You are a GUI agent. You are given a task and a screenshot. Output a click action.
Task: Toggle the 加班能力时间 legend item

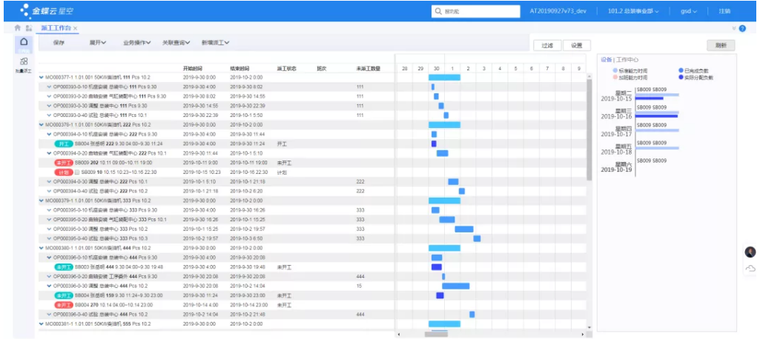click(630, 78)
